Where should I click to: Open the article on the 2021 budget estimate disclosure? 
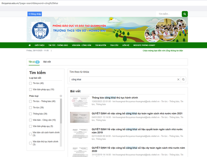(137, 113)
